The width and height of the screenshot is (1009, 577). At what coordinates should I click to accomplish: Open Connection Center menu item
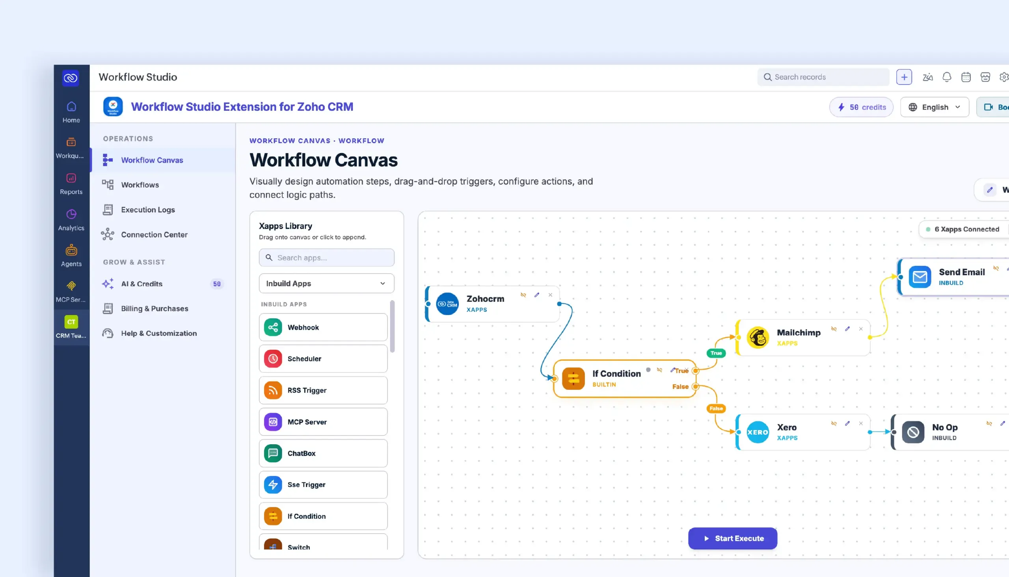163,235
